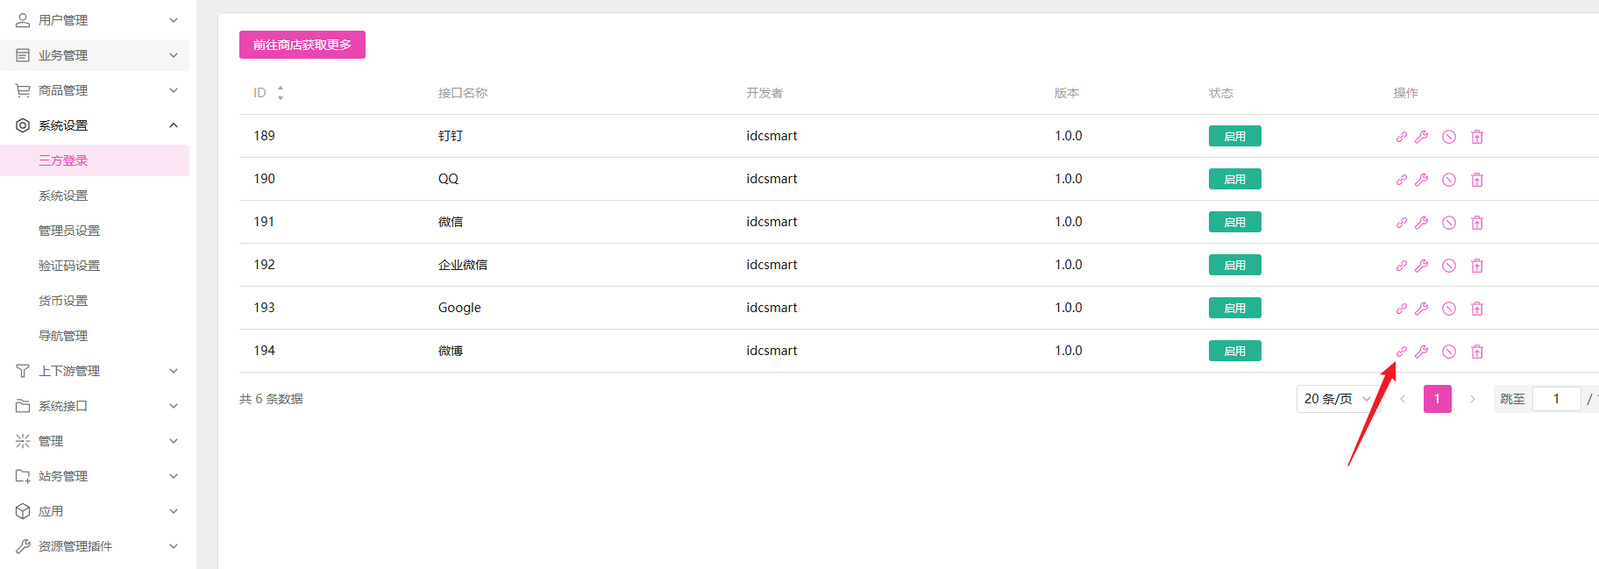Click the trash icon for 钉钉 row
Screen dimensions: 1599x569
[x=1477, y=137]
